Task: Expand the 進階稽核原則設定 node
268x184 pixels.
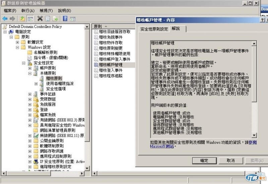Action: [x=30, y=167]
